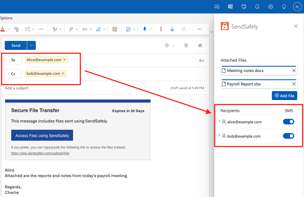Open the font color dropdown arrow
Screen dimensions: 304x197
(8, 29)
